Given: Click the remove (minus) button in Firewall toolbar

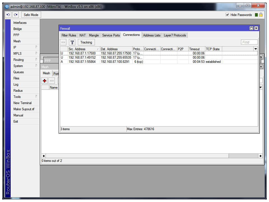Looking at the screenshot, I should [64, 42].
